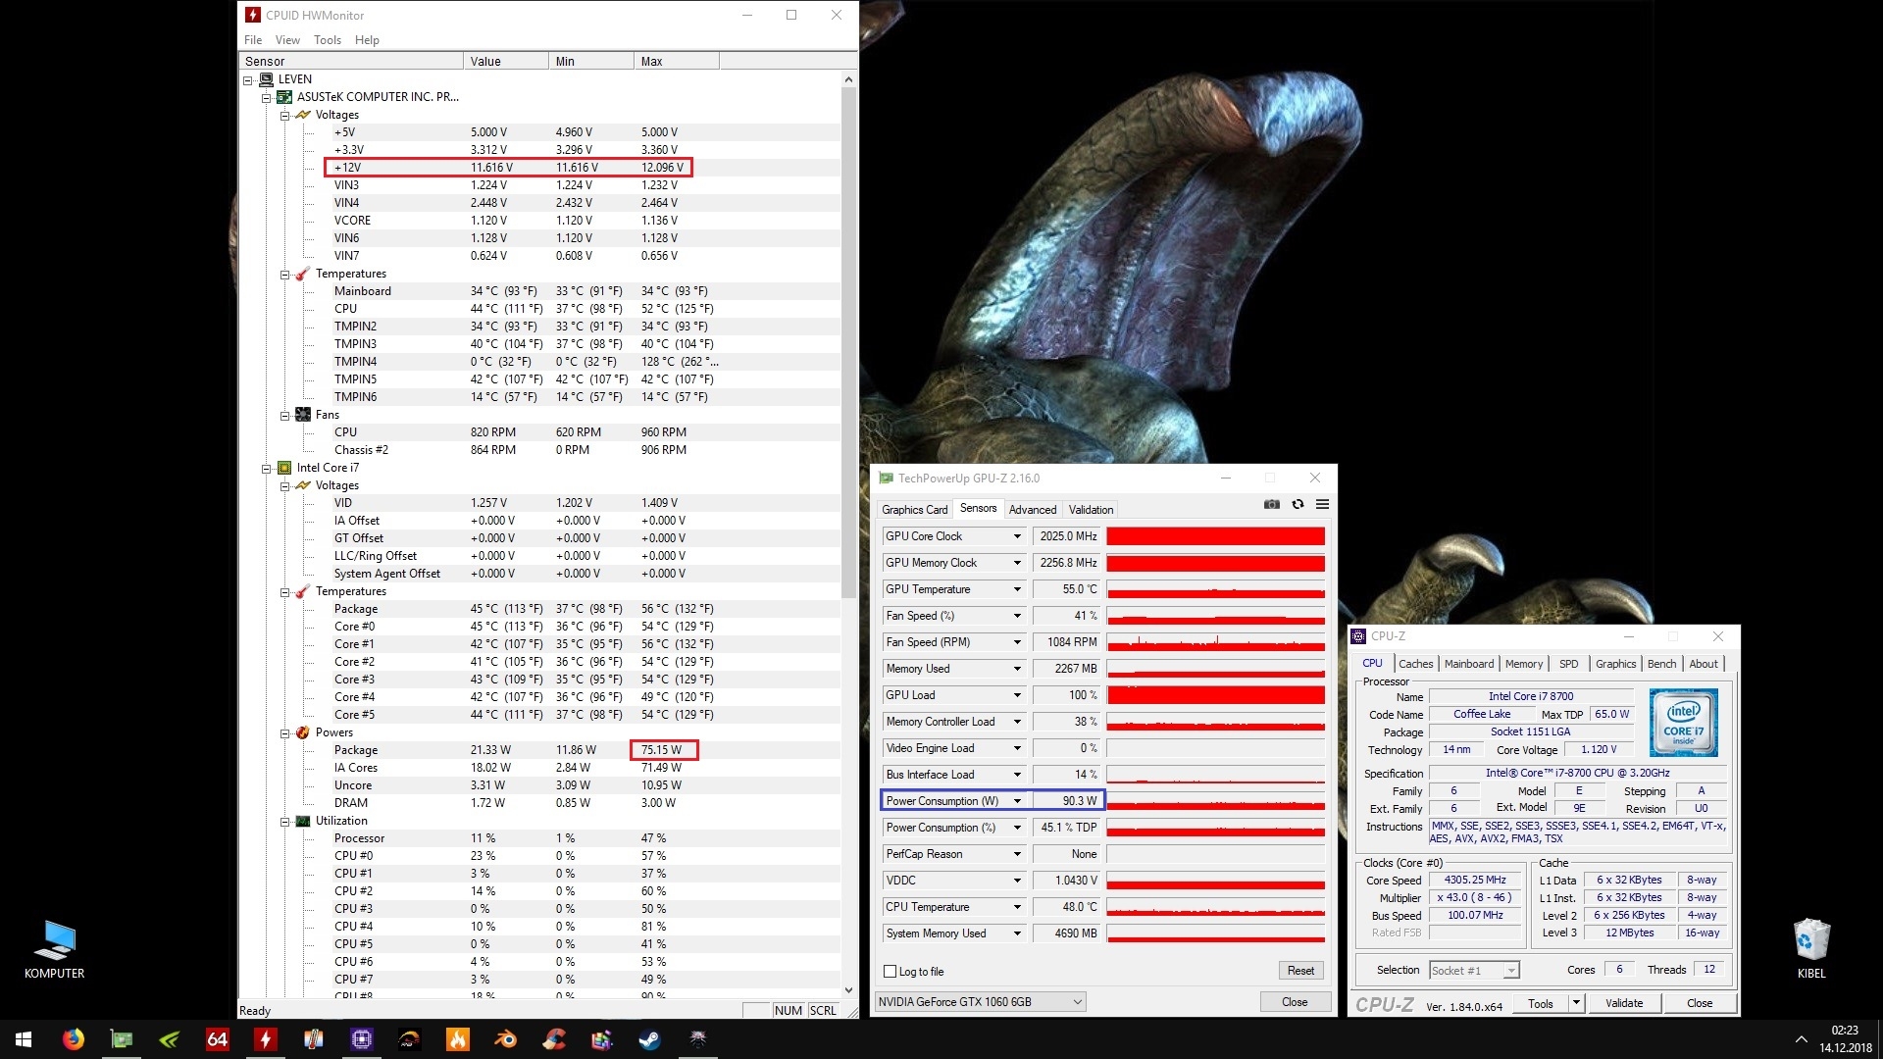This screenshot has width=1883, height=1059.
Task: Enable the Log to file checkbox
Action: pyautogui.click(x=891, y=972)
